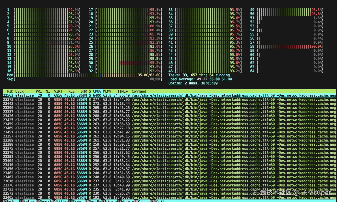Toggle F5 Tree view in the bottom bar
Viewport: 337px width, 202px height.
(x=75, y=201)
